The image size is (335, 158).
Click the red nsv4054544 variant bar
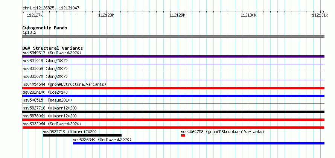coord(173,88)
